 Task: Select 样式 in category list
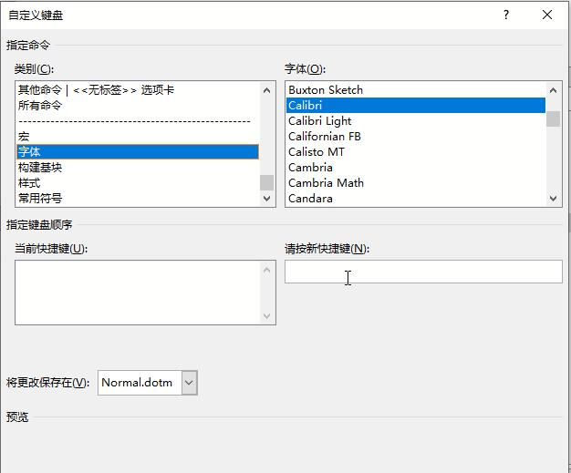(138, 182)
